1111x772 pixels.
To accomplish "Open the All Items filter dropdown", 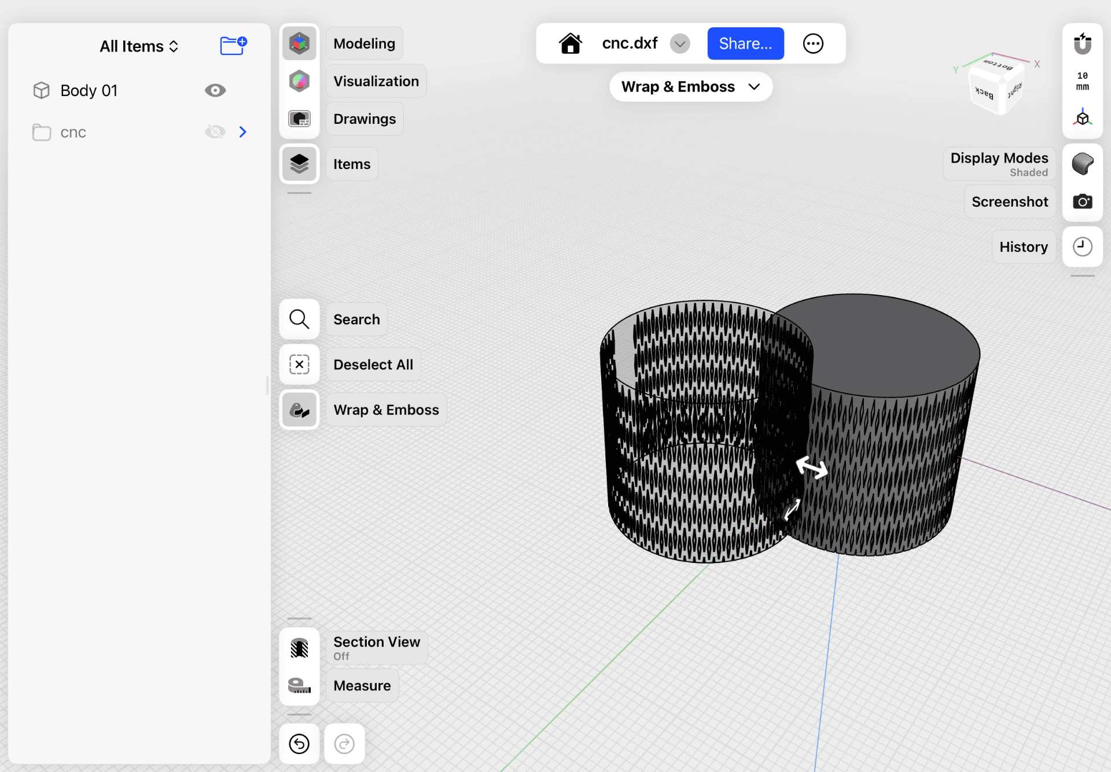I will (x=139, y=46).
